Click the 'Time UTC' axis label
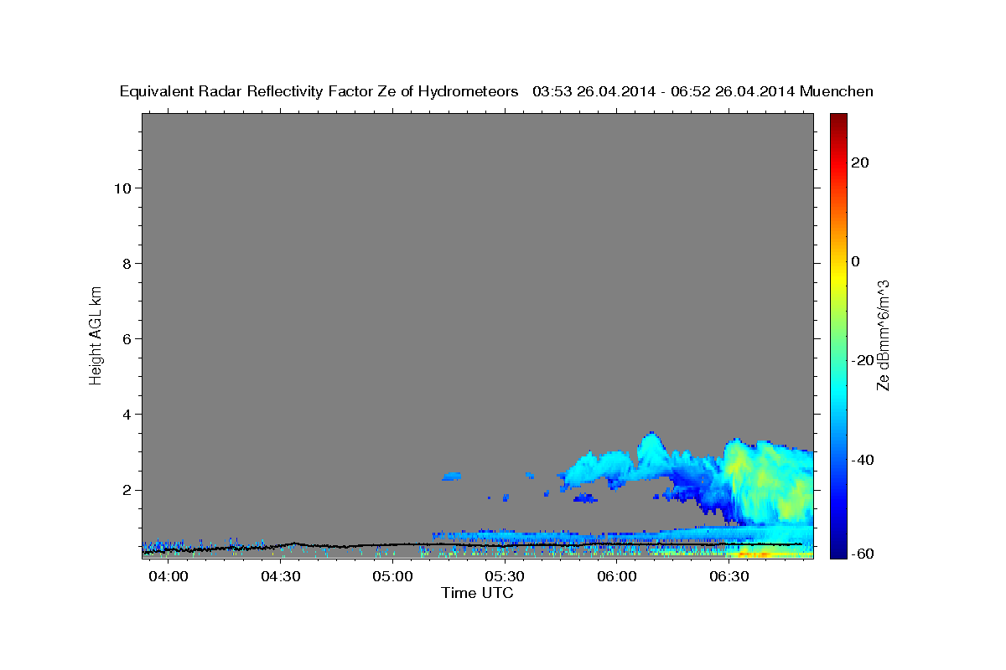 477,593
